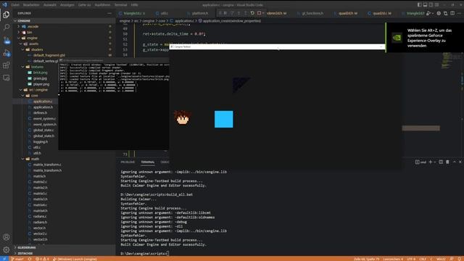Open the Accounts menu icon

click(7, 237)
